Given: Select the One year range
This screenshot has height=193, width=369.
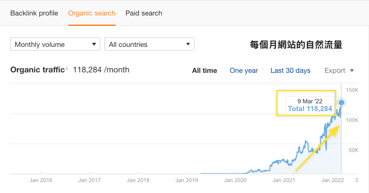Looking at the screenshot, I should tap(244, 71).
